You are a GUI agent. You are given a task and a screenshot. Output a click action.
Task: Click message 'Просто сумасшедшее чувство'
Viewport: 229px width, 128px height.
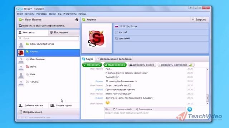coord(120,90)
